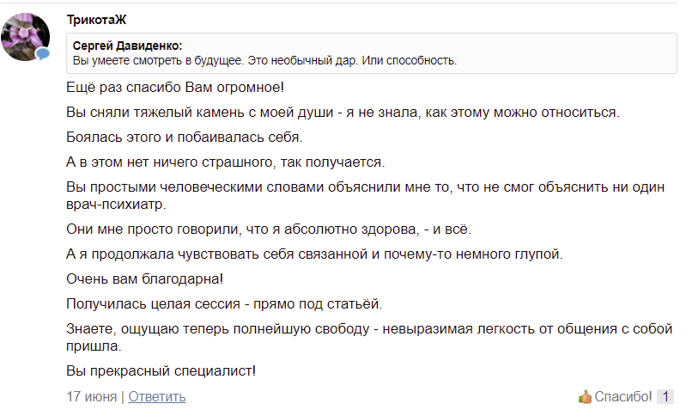Click the Ответить reply link
This screenshot has height=416, width=692.
tap(157, 396)
